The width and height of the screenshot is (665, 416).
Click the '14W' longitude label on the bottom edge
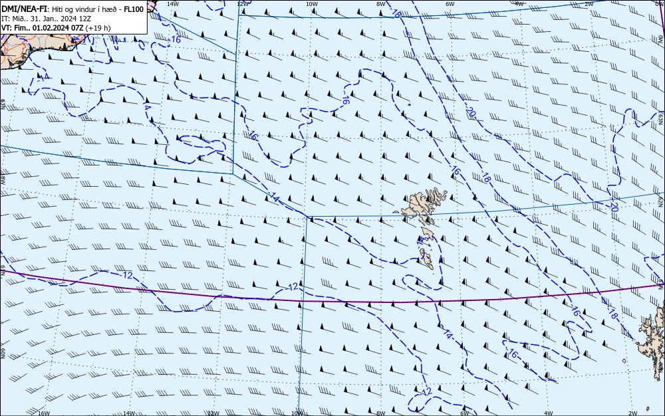[128, 413]
